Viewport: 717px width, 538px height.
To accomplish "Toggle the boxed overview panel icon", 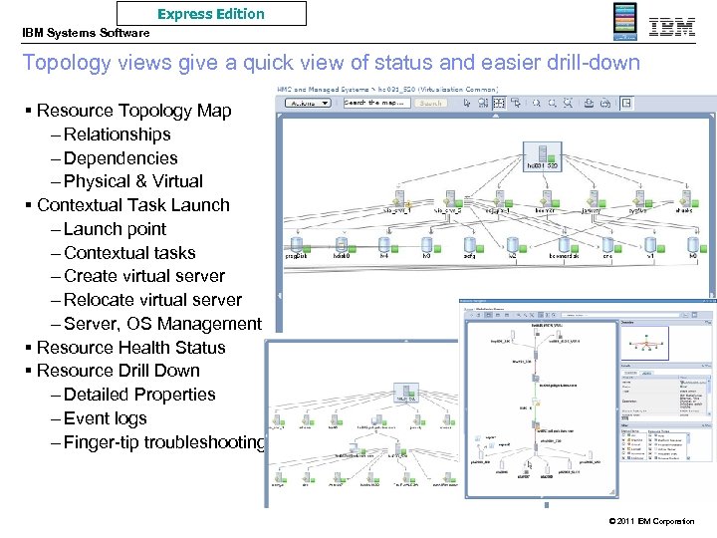I will (x=626, y=103).
